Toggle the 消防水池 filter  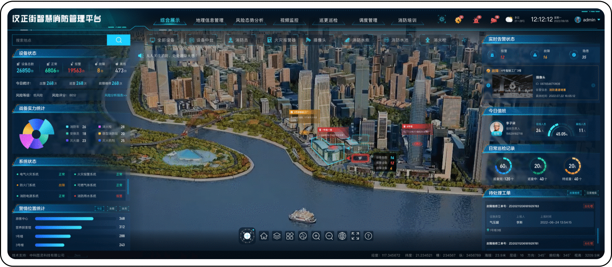[x=396, y=40]
